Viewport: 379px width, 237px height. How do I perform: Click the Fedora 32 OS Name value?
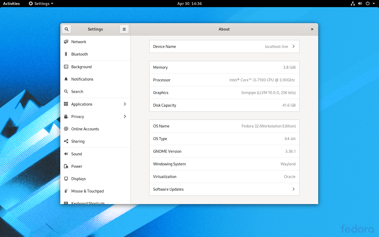pyautogui.click(x=268, y=126)
